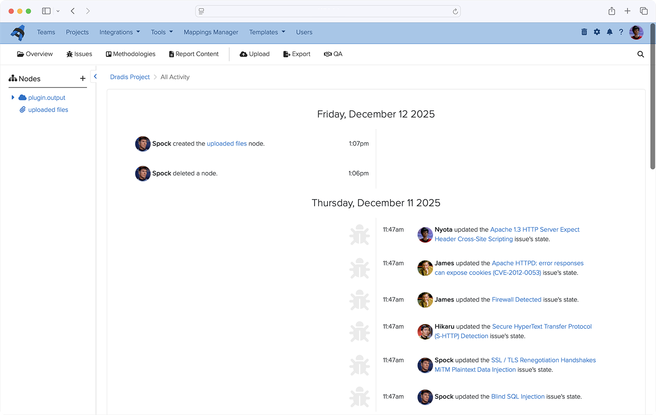The height and width of the screenshot is (415, 656).
Task: Open Apache HTTPD error responses issue link
Action: [509, 268]
